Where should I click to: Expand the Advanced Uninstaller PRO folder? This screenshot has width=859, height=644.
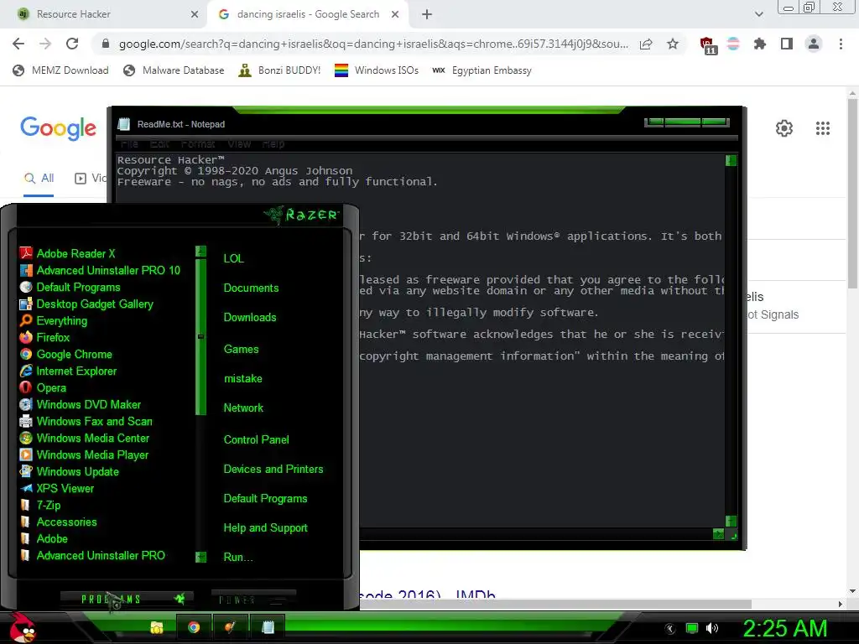pos(92,555)
